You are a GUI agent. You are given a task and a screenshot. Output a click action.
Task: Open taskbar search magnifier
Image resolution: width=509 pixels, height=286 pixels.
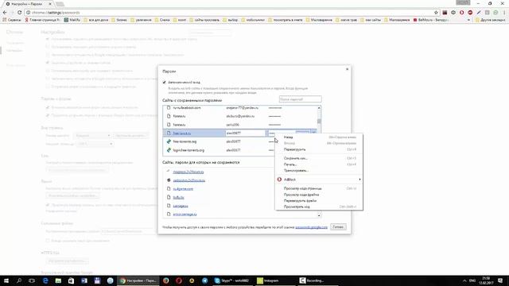[x=19, y=280]
